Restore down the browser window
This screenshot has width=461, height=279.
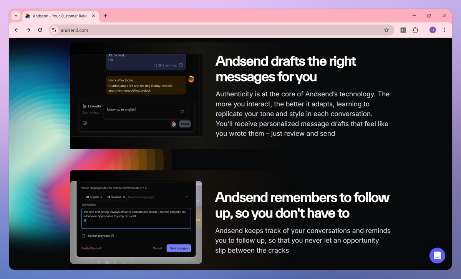(429, 16)
